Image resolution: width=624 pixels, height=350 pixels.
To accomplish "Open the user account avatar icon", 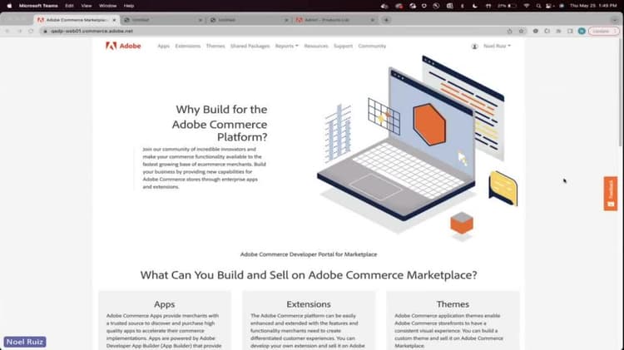I will point(474,46).
